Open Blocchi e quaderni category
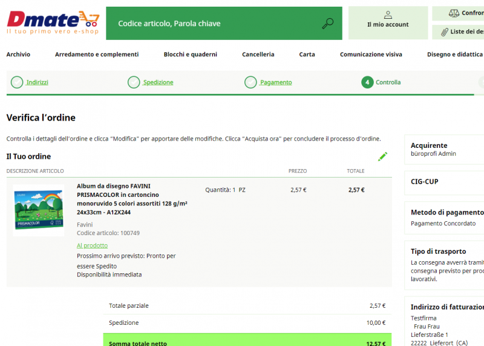This screenshot has height=346, width=484. (x=191, y=55)
